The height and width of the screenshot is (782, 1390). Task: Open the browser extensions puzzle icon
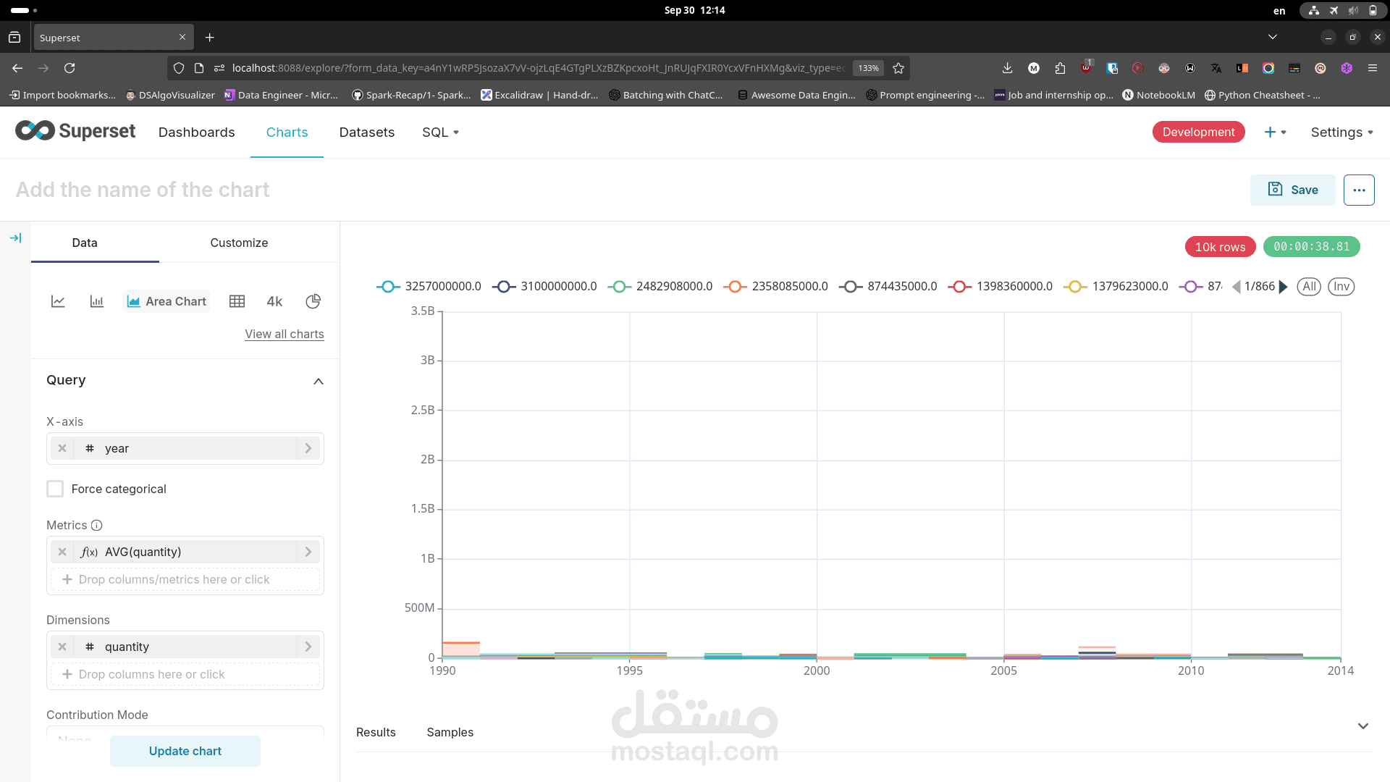coord(1060,68)
